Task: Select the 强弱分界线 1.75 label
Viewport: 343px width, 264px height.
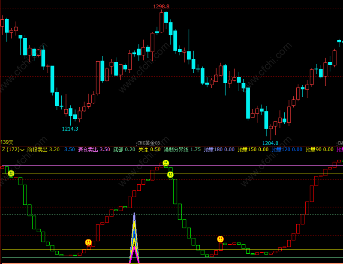Action: pos(182,150)
